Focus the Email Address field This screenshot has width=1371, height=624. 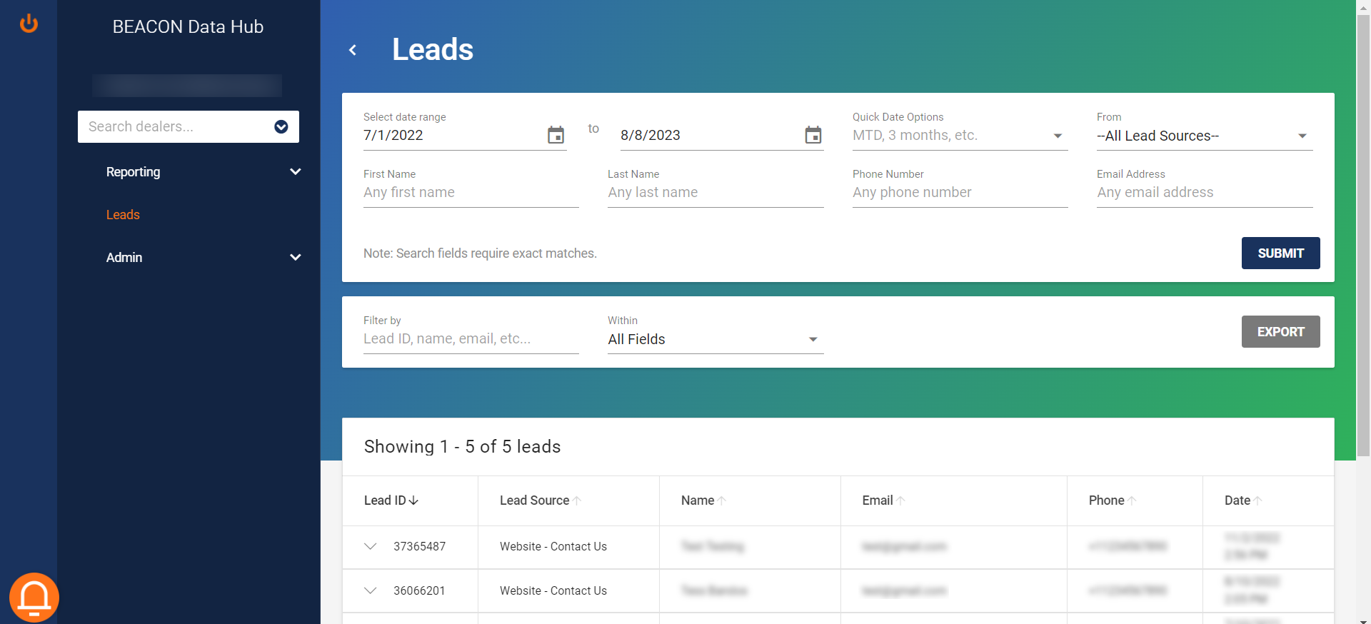click(1205, 192)
